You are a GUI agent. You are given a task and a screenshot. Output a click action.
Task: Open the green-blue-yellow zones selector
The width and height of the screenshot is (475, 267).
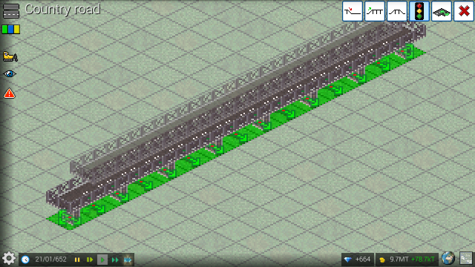[x=11, y=30]
